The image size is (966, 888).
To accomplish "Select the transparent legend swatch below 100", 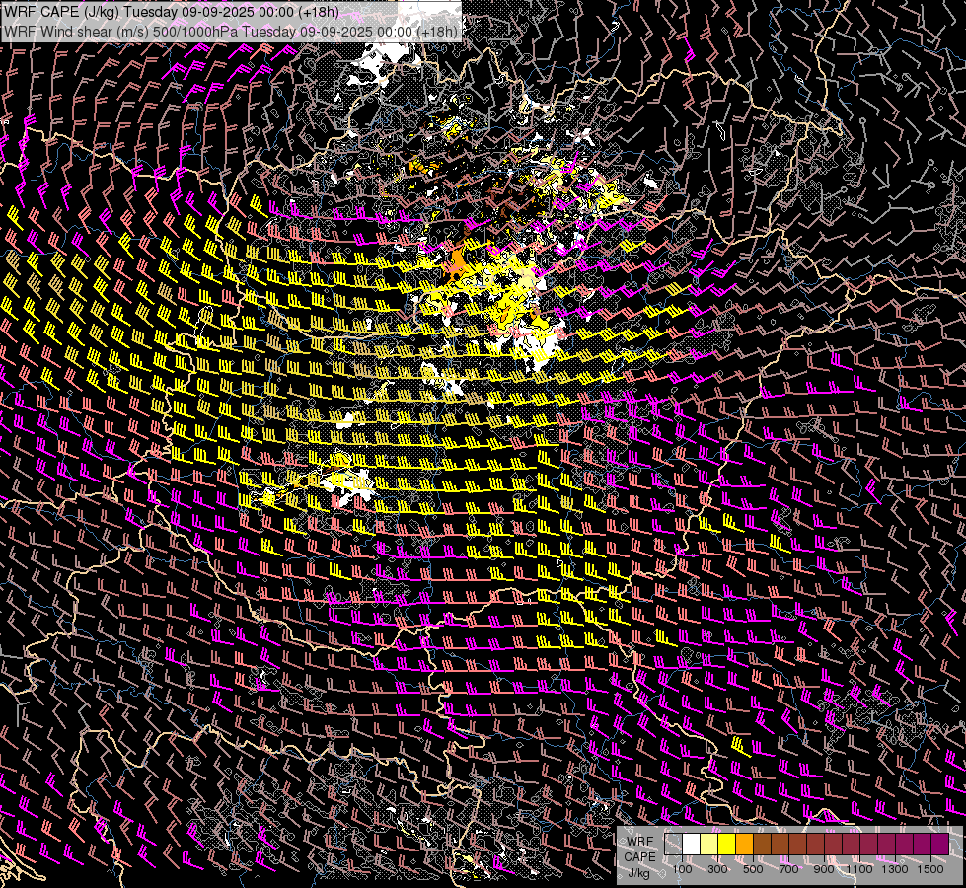I will tap(673, 845).
